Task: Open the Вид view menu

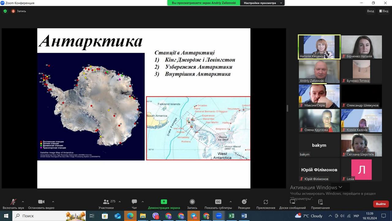Action: point(384,11)
